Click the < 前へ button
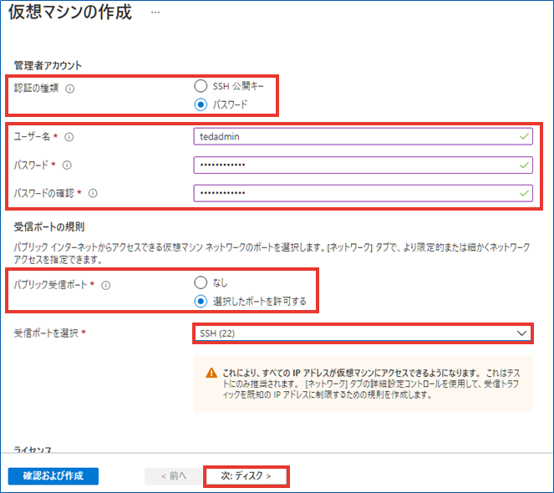 tap(174, 476)
